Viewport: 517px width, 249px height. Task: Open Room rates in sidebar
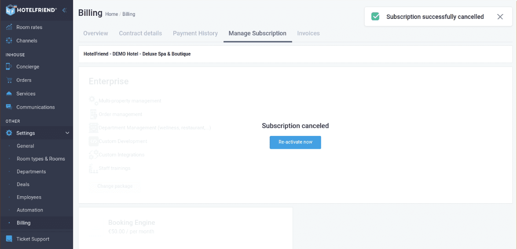(x=29, y=27)
